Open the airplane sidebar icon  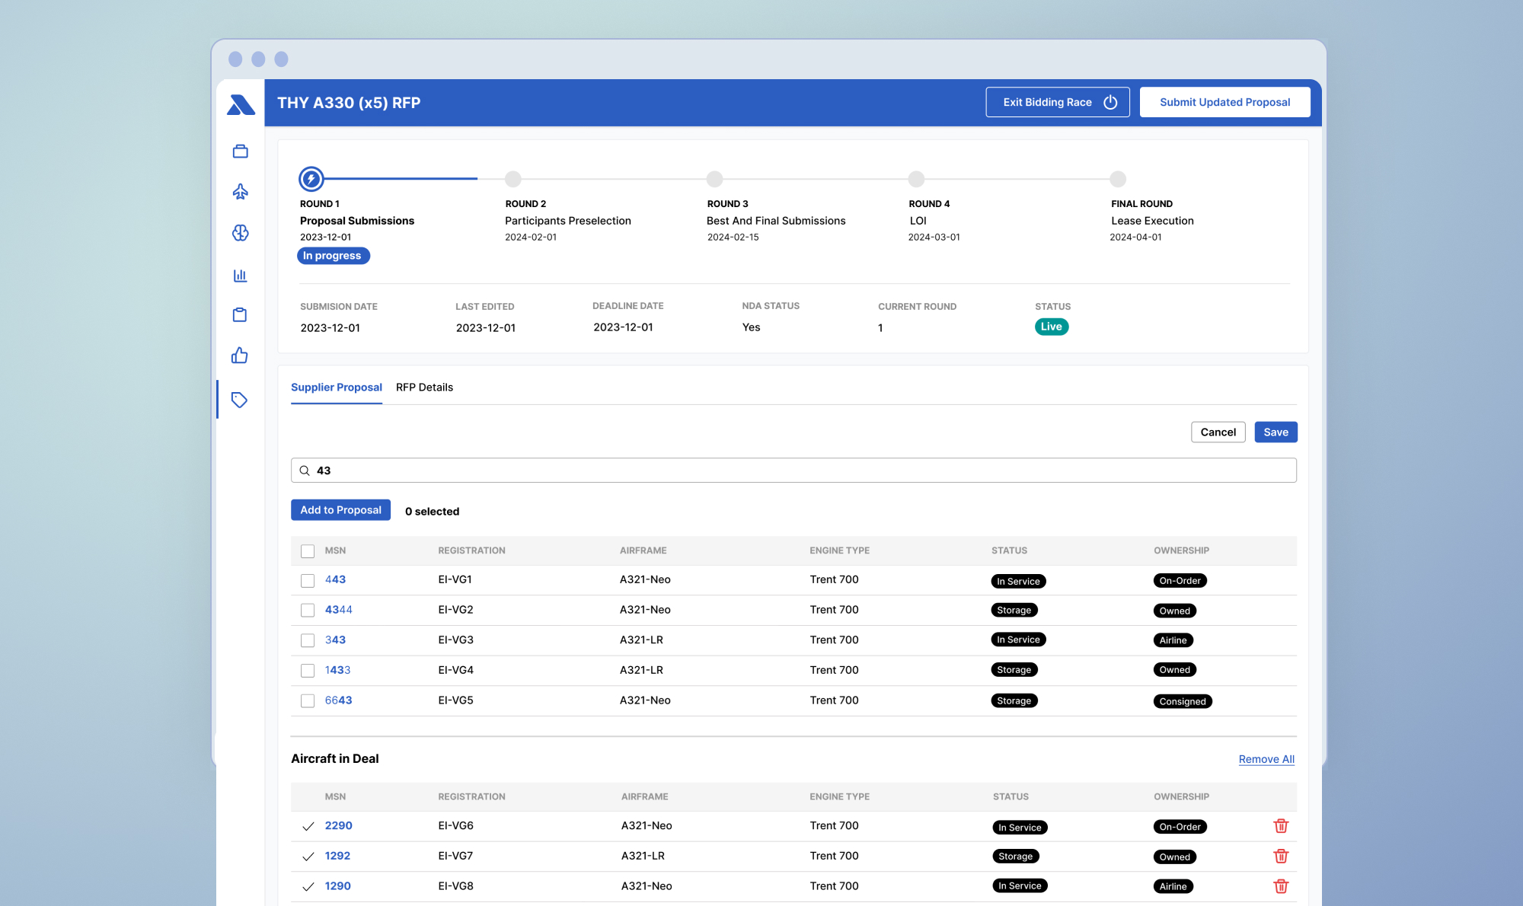[241, 192]
